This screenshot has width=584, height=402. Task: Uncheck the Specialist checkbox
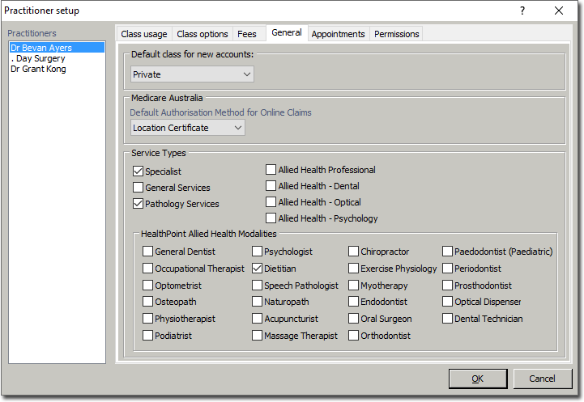[x=138, y=171]
